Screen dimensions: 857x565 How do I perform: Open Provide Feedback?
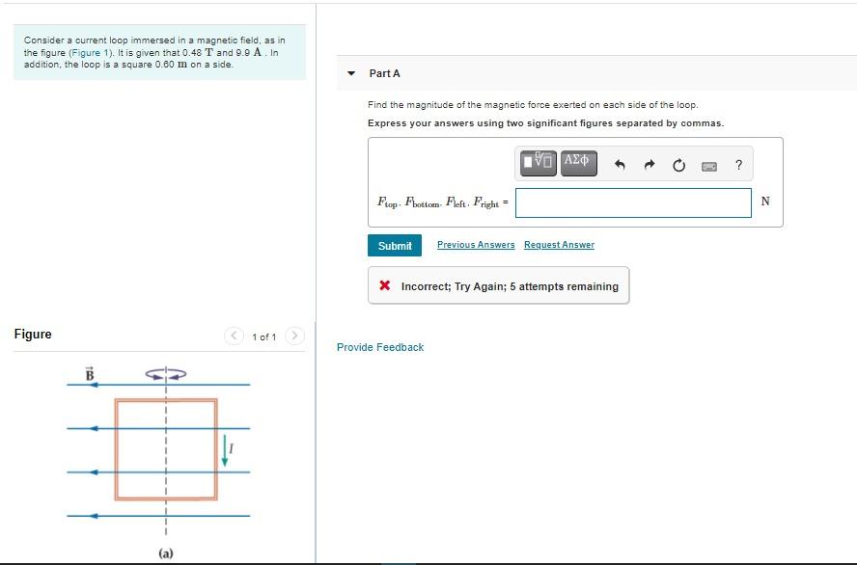click(379, 347)
